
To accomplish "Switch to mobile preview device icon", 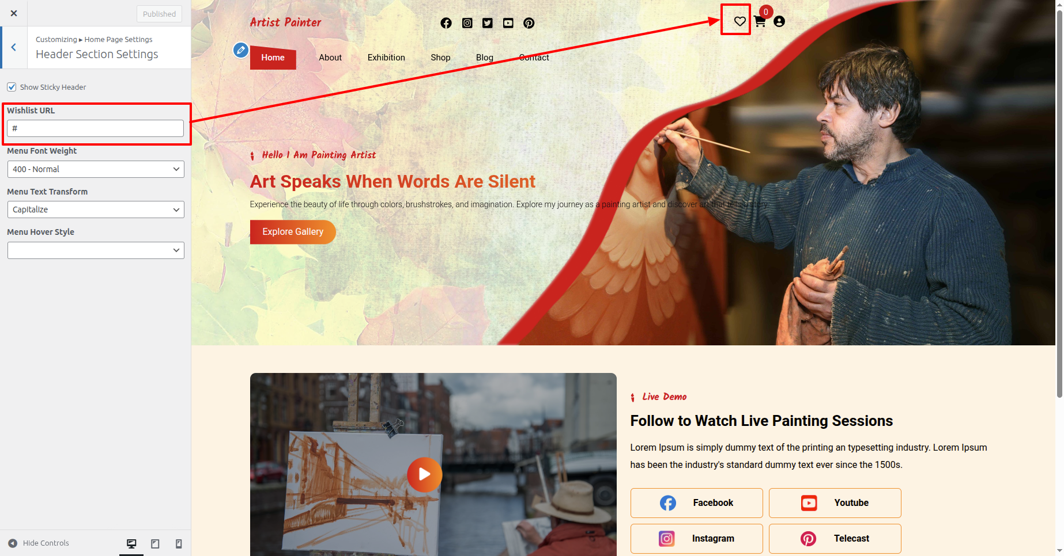I will (x=179, y=543).
